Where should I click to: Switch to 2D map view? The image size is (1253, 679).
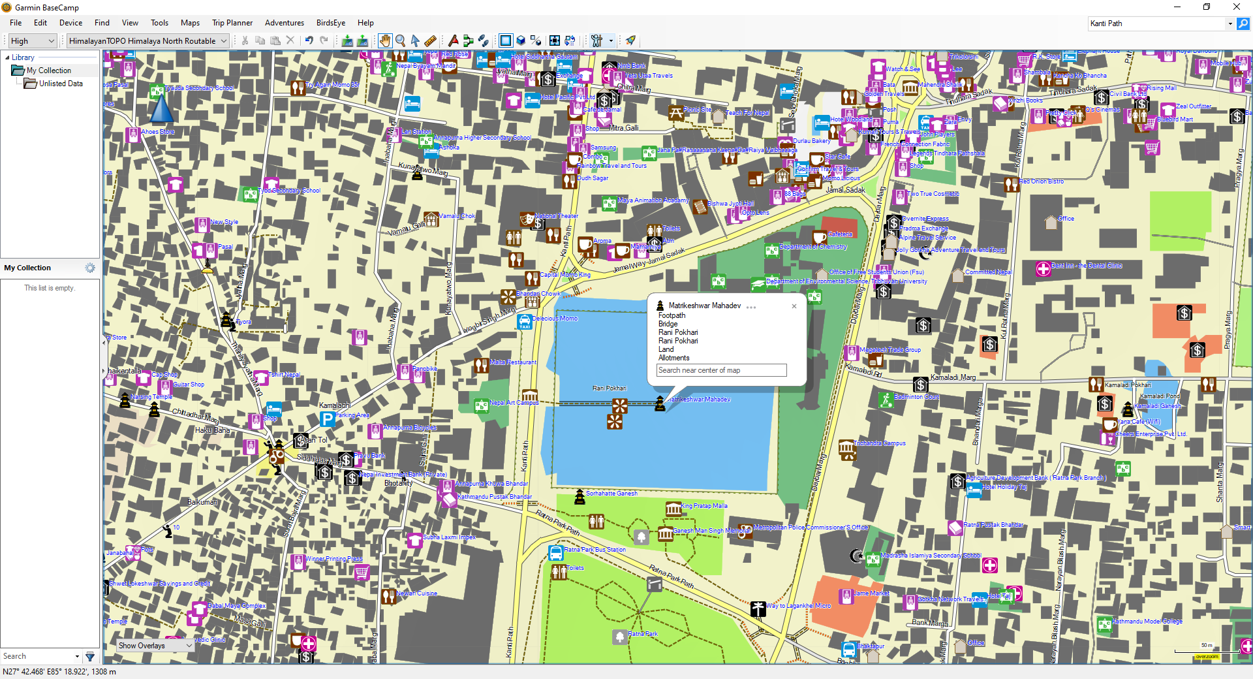pyautogui.click(x=506, y=40)
